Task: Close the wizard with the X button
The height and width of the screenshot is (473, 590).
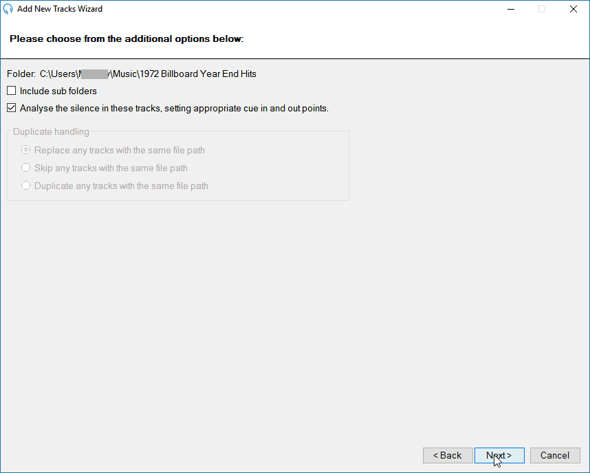Action: (573, 9)
